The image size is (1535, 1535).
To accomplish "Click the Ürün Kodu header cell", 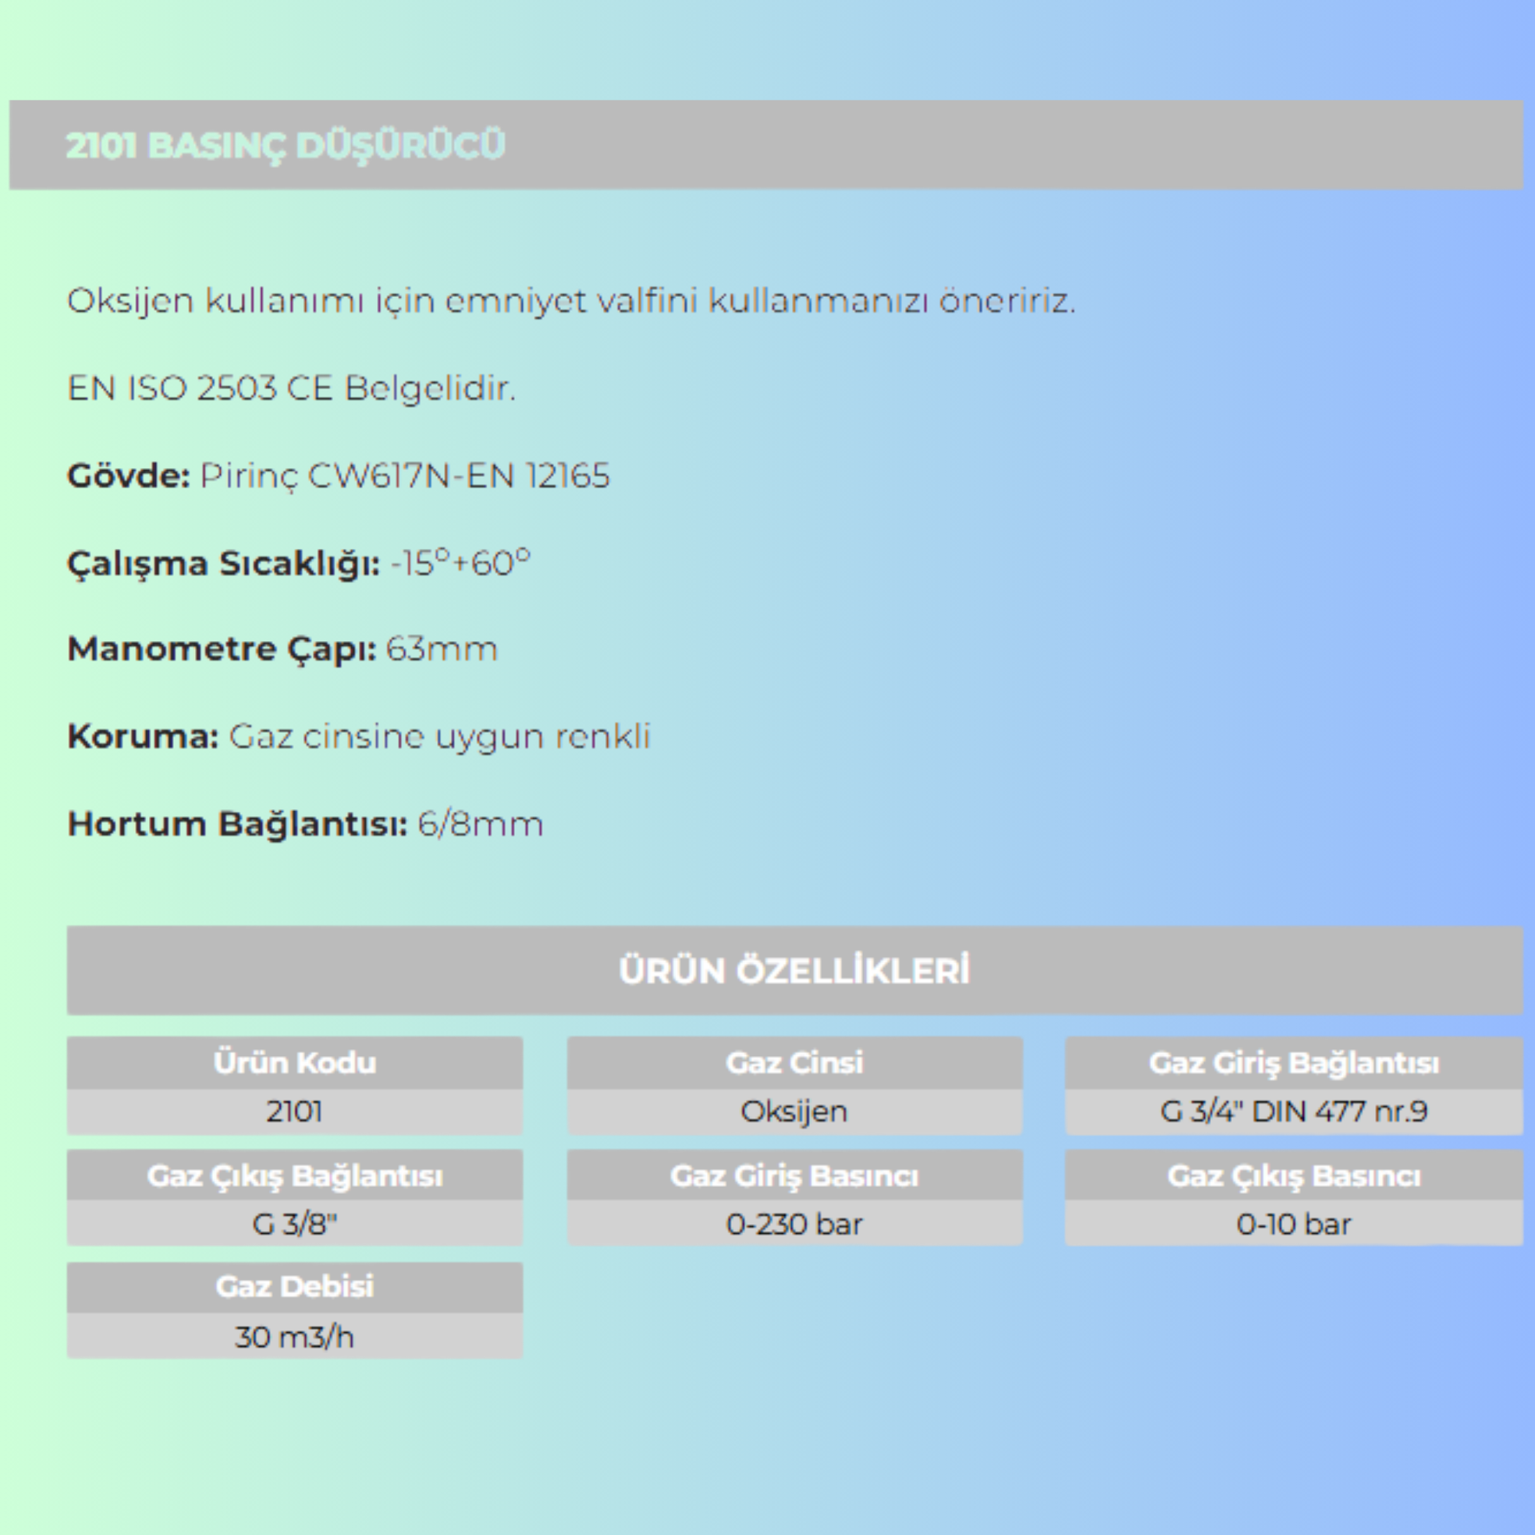I will tap(295, 1062).
